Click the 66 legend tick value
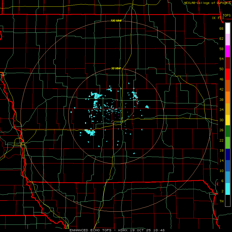Screen dimensions: 232x232 point(221,28)
